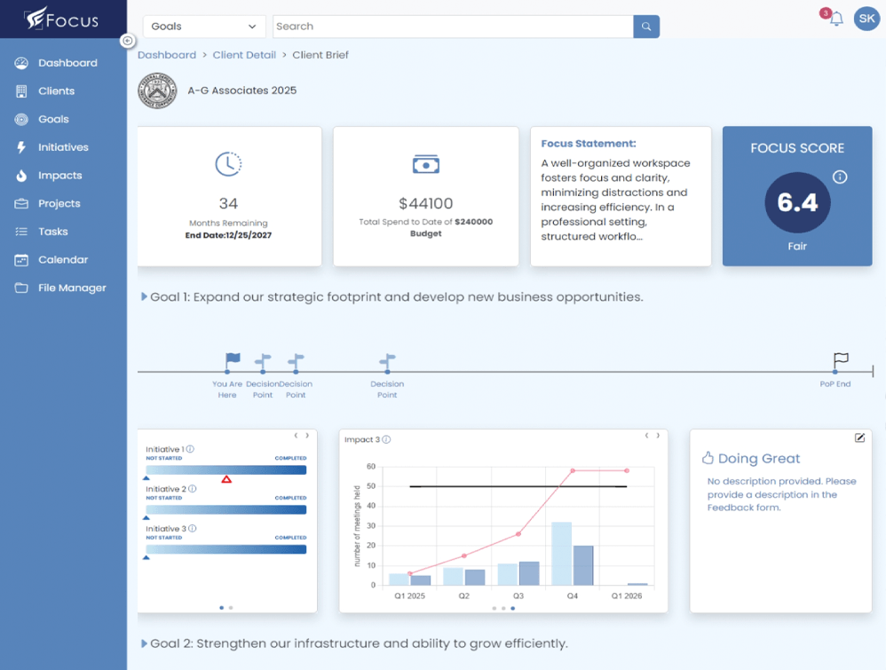This screenshot has width=886, height=670.
Task: Select the third pagination dot on Impact chart
Action: tap(511, 609)
